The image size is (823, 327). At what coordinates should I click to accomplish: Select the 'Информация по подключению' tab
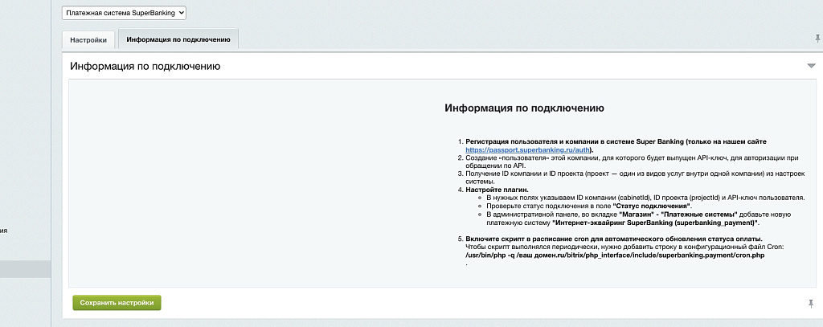[x=178, y=39]
